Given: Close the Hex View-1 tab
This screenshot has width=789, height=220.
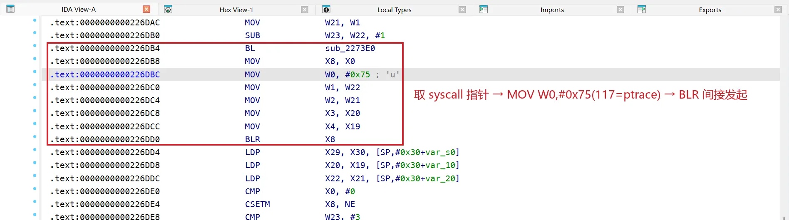Looking at the screenshot, I should tap(305, 10).
